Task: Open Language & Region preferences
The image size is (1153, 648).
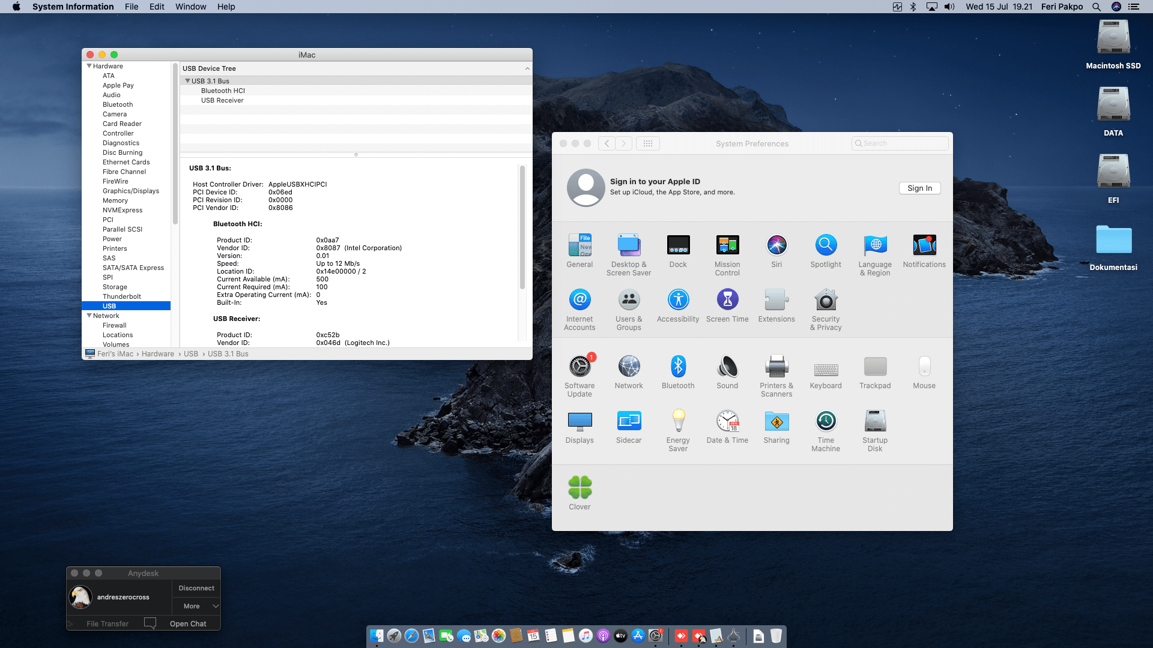Action: pos(875,254)
